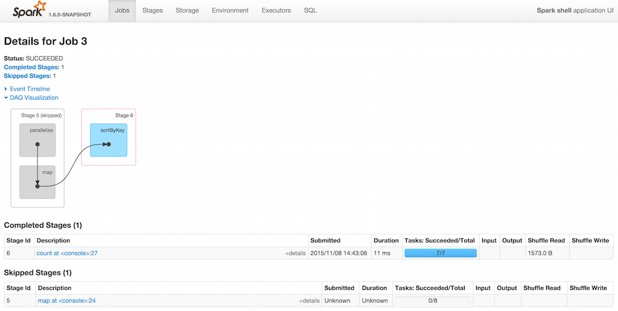Viewport: 618px width, 311px height.
Task: Jump to Completed Stages link
Action: pos(31,67)
